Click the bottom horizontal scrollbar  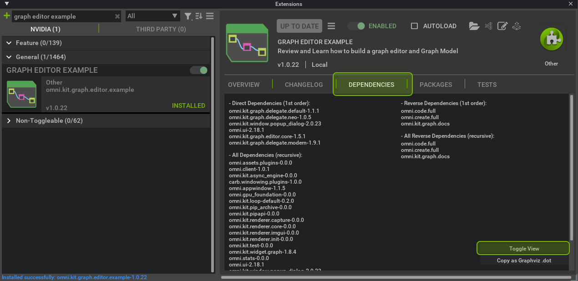click(x=396, y=277)
